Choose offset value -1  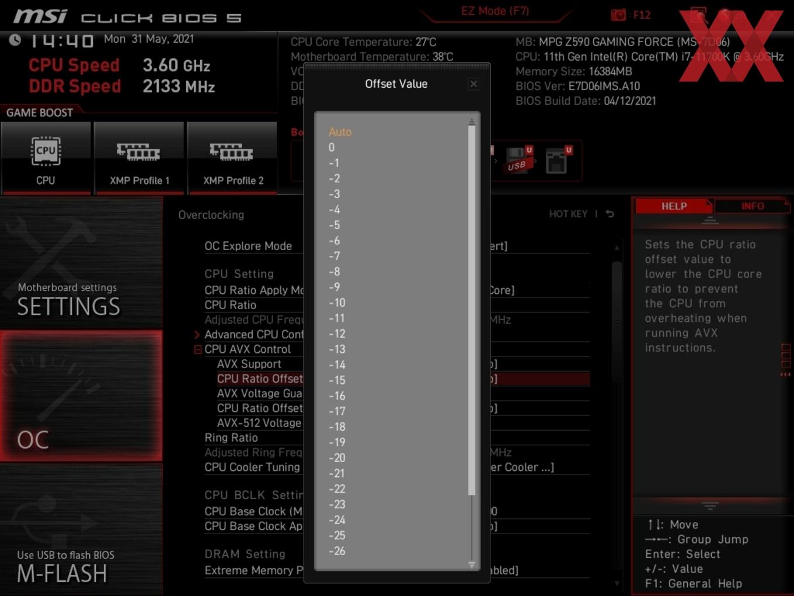[x=334, y=163]
